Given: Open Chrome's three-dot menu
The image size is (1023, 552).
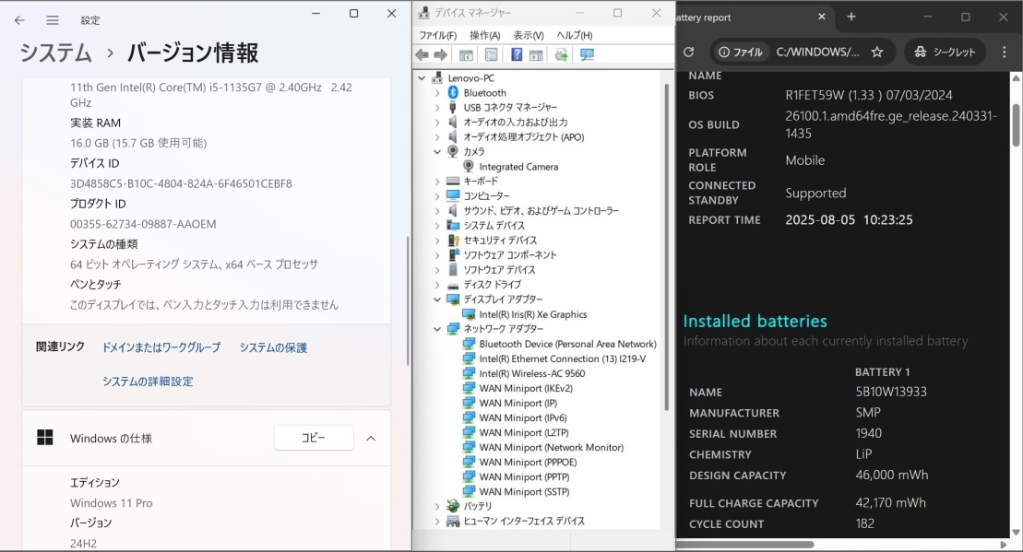Looking at the screenshot, I should coord(1005,52).
